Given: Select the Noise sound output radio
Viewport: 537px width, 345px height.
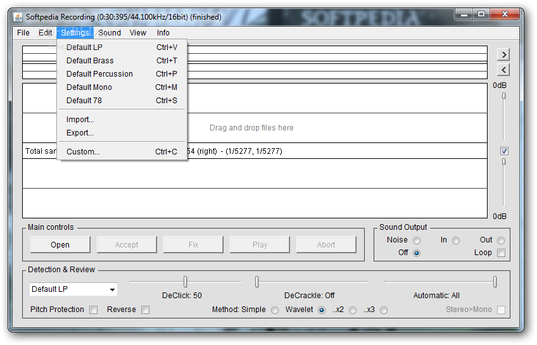Looking at the screenshot, I should coord(417,241).
